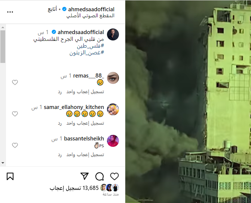This screenshot has height=203, width=251.
Task: Share the post via paper plane icon
Action: click(x=85, y=176)
